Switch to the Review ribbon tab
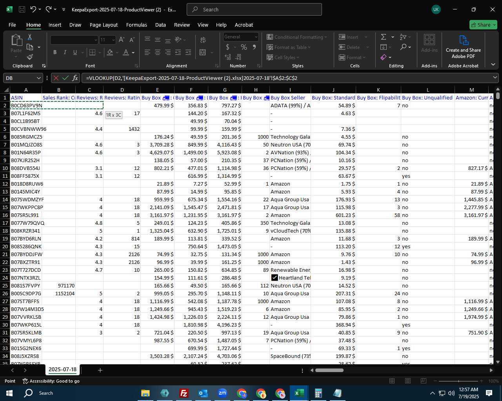Viewport: 502px width, 401px height. coord(182,25)
